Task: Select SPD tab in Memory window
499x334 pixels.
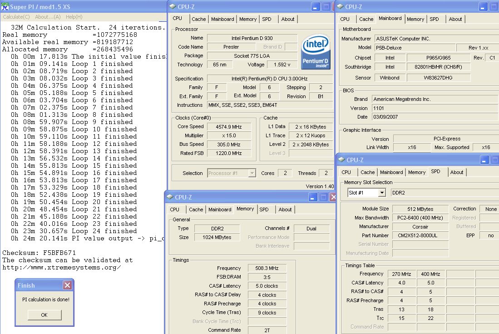Action: pos(264,209)
